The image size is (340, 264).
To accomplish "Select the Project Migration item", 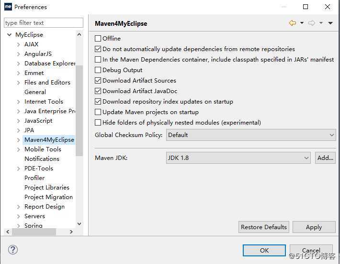I will pos(48,197).
